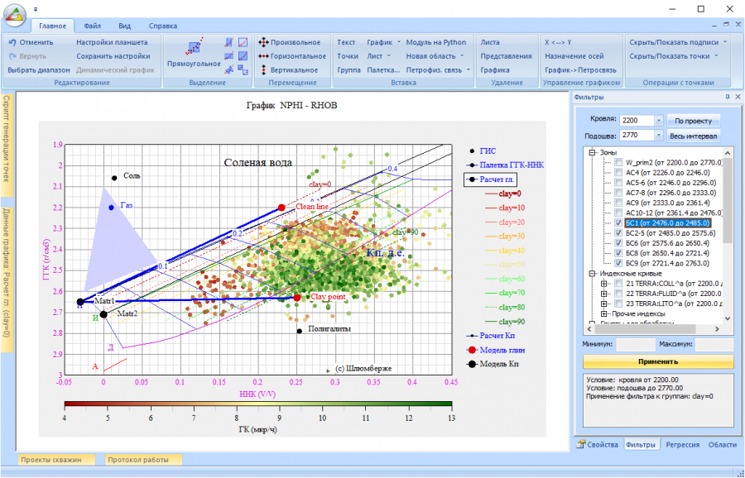Click the down arrow of the zones tree scrollbar

coord(728,318)
